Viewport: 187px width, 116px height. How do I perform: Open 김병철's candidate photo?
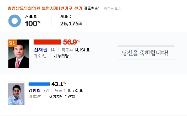[16, 93]
